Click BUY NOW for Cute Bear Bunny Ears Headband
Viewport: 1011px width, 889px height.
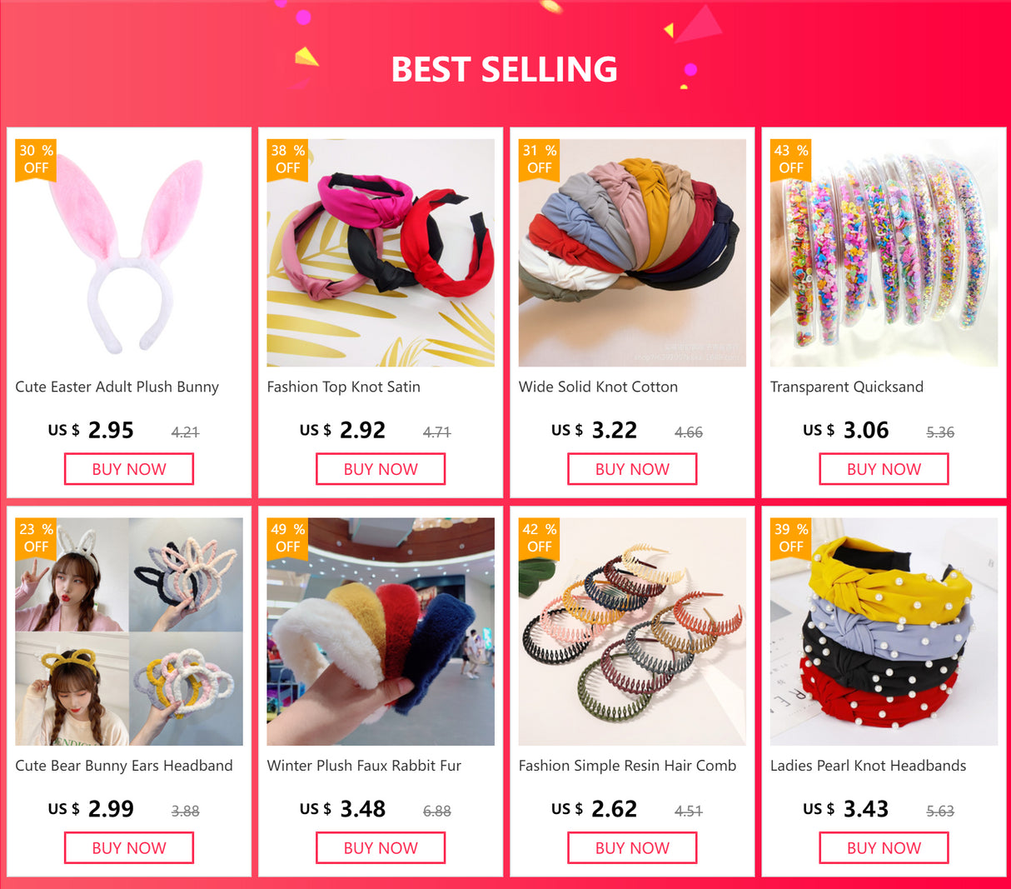point(129,848)
